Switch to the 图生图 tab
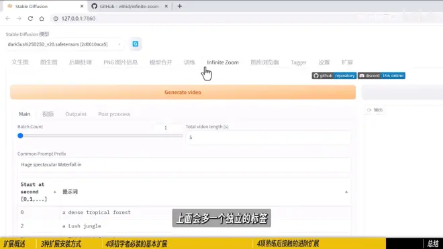The image size is (443, 249). [x=49, y=62]
